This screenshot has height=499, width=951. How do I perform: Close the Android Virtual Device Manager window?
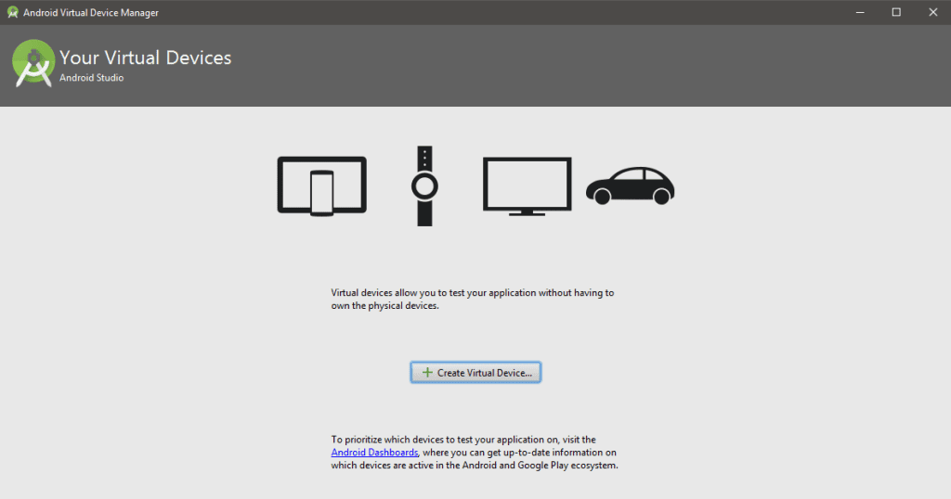coord(932,12)
